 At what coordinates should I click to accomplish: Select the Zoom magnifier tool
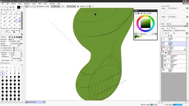pos(5,10)
